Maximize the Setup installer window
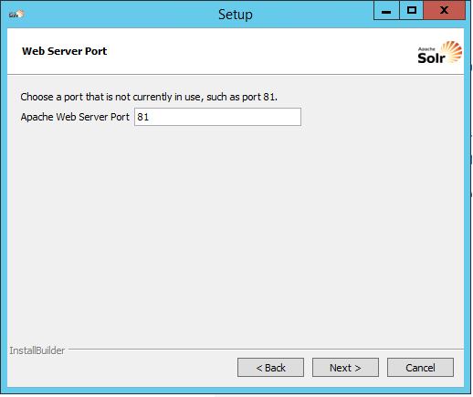This screenshot has height=397, width=473. pyautogui.click(x=412, y=11)
